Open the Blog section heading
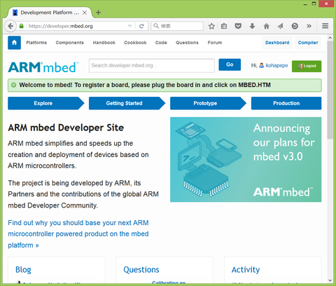The height and width of the screenshot is (286, 336). coord(23,270)
